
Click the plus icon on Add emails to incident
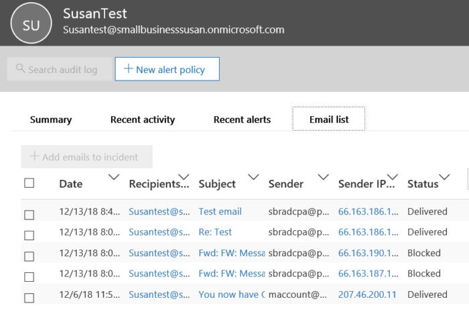coord(34,156)
